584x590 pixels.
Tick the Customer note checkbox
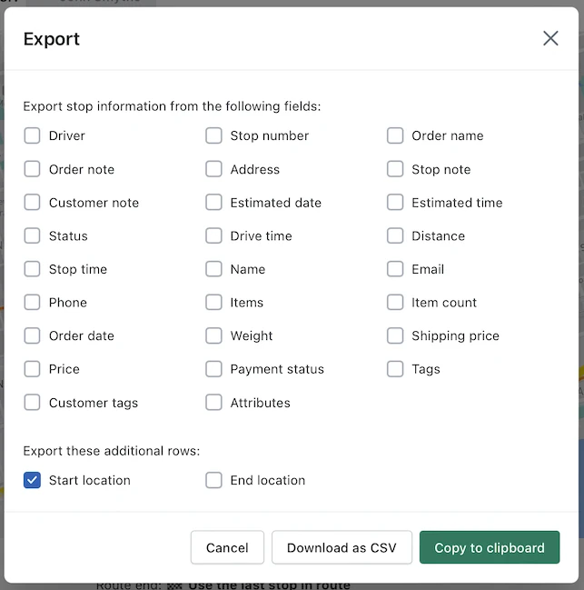click(32, 203)
